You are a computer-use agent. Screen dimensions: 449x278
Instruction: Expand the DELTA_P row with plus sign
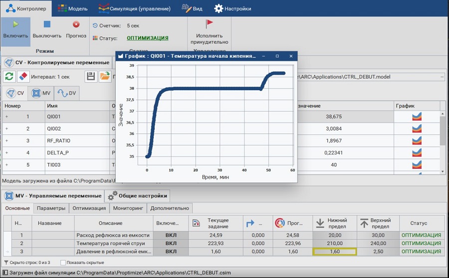(6, 153)
